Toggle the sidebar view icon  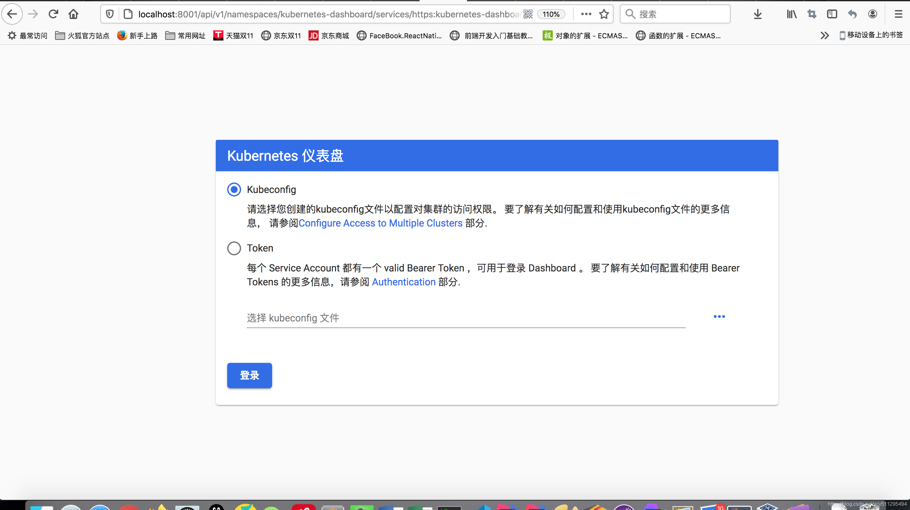pyautogui.click(x=832, y=14)
